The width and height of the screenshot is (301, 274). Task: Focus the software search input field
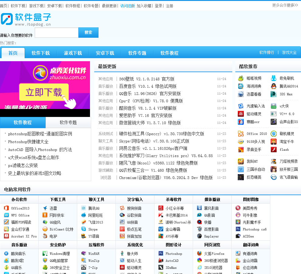coord(57,33)
